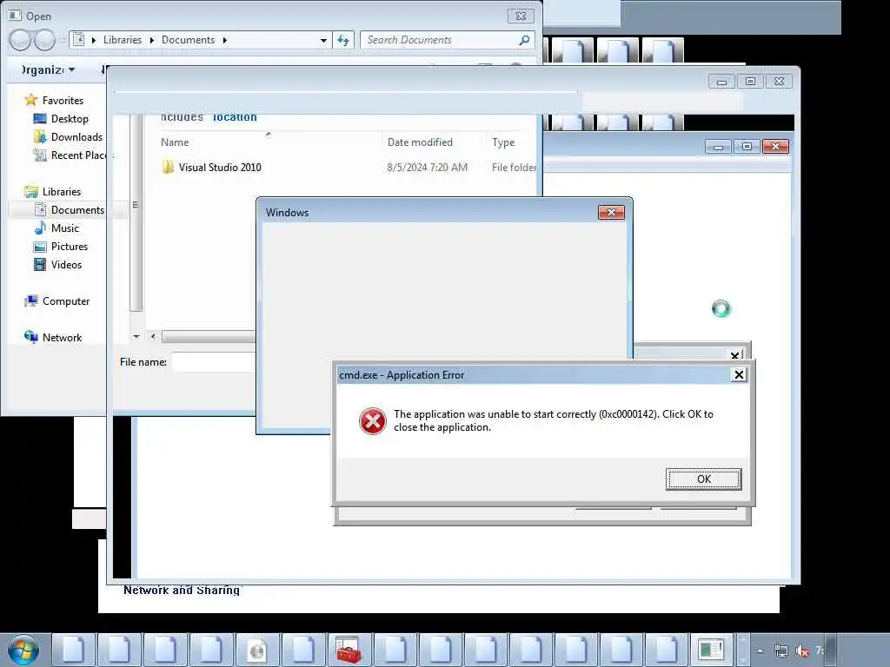Viewport: 890px width, 667px height.
Task: Click the File folder type cell
Action: click(514, 168)
